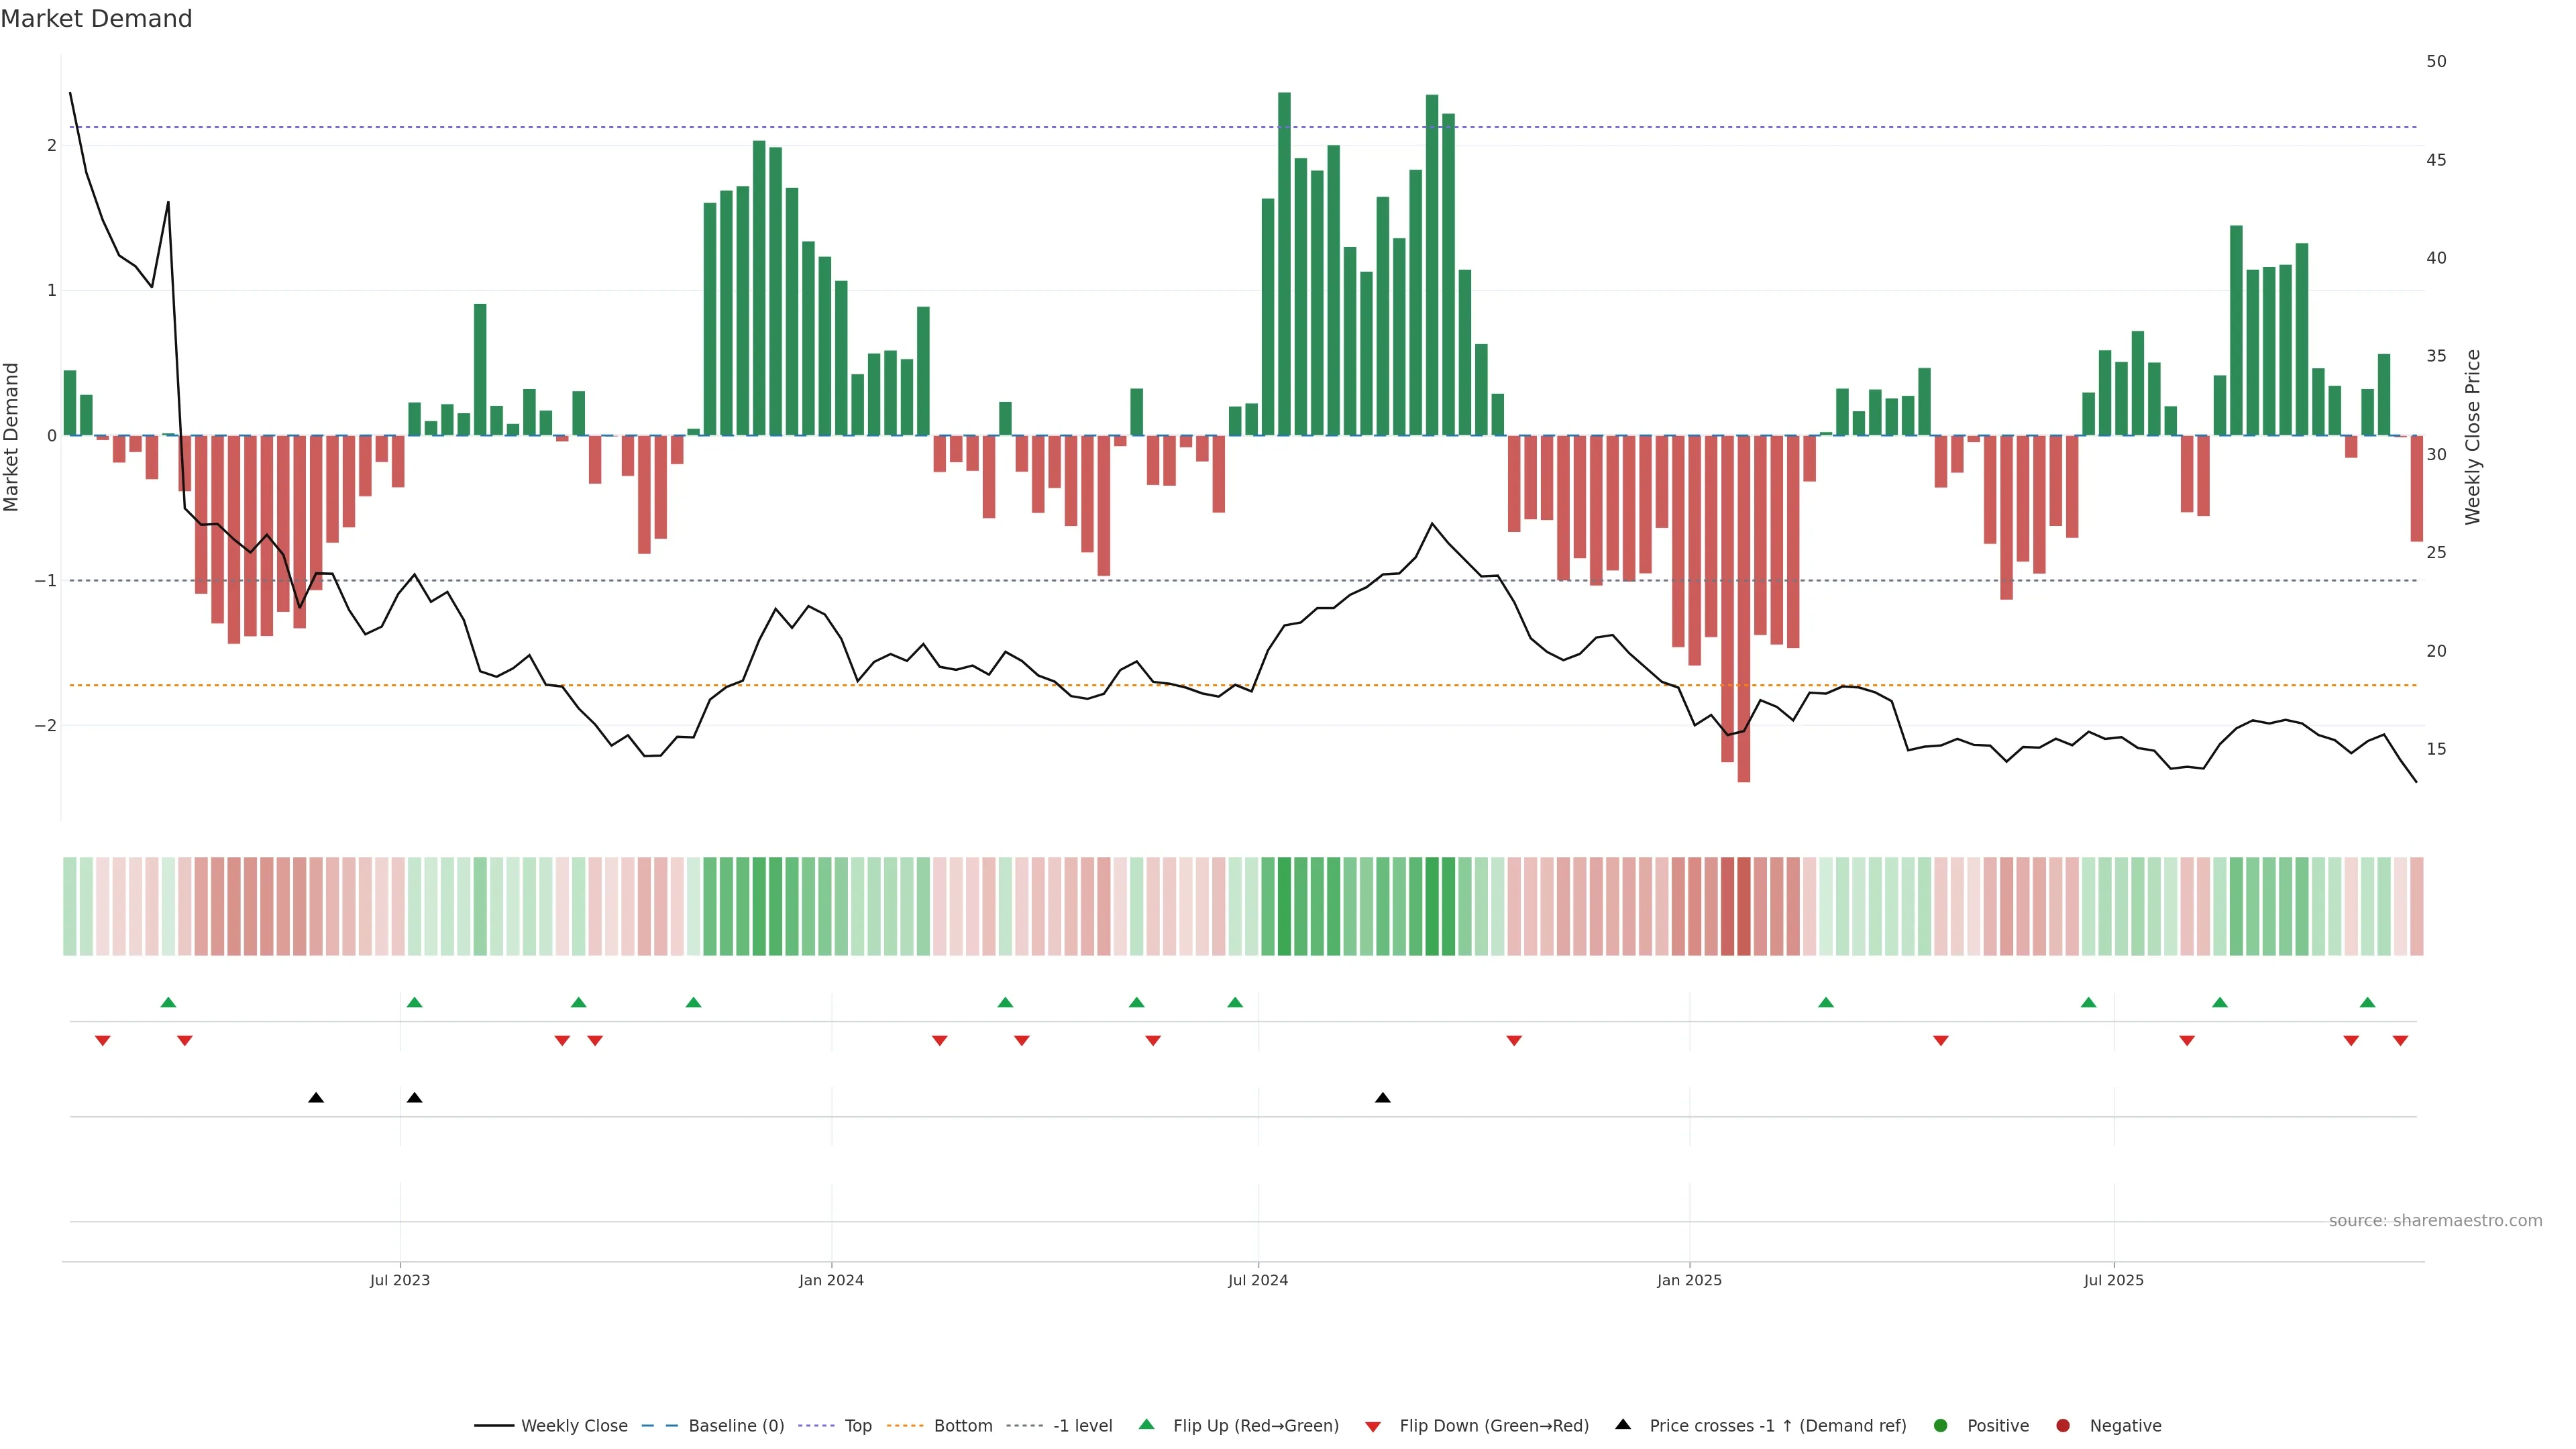Toggle Baseline (0) trace in legend
The width and height of the screenshot is (2576, 1449).
[x=736, y=1425]
